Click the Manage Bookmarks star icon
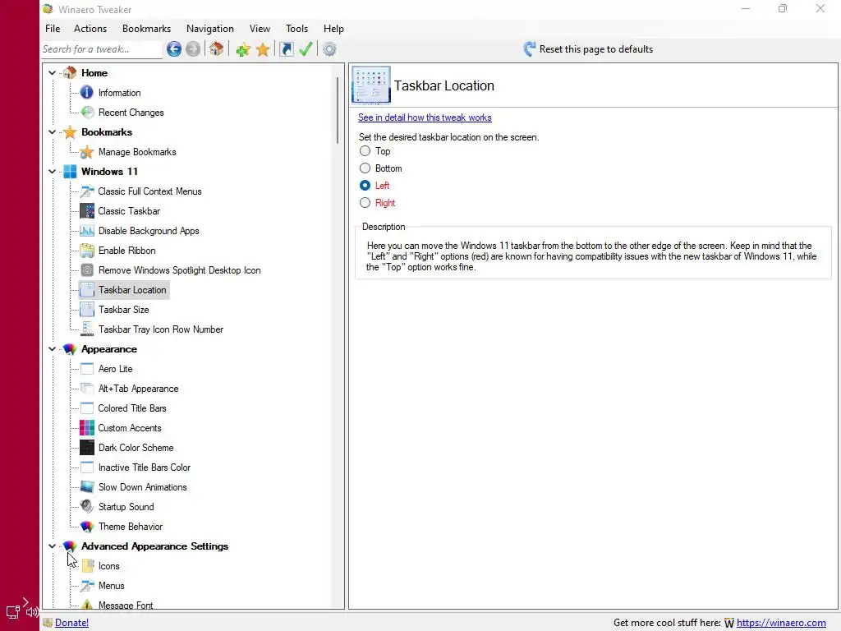841x631 pixels. 87,152
